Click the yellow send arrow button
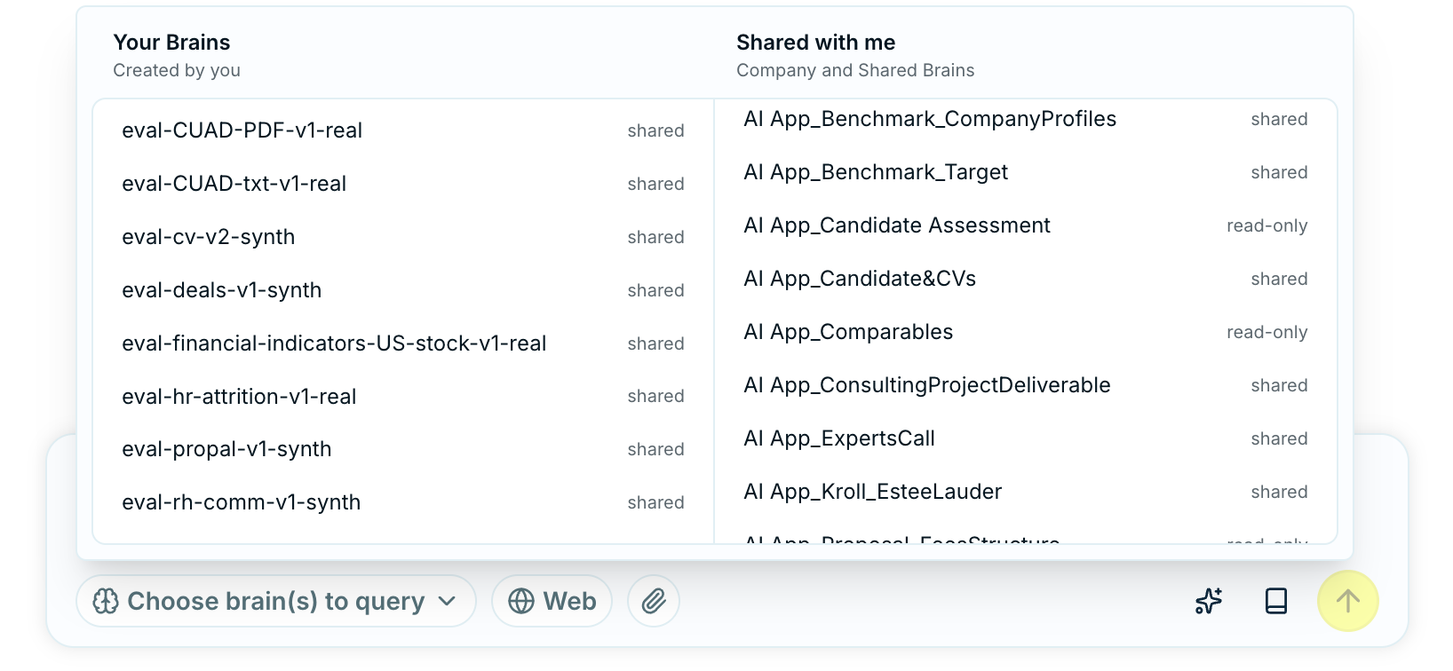This screenshot has width=1453, height=671. pyautogui.click(x=1347, y=601)
